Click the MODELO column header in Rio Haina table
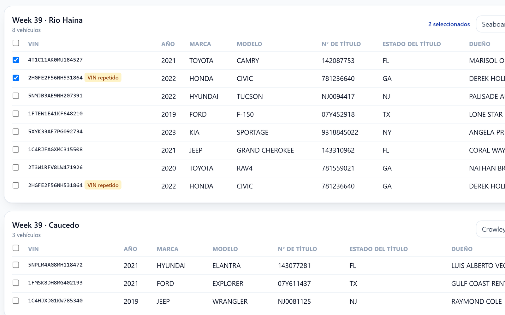 [249, 44]
